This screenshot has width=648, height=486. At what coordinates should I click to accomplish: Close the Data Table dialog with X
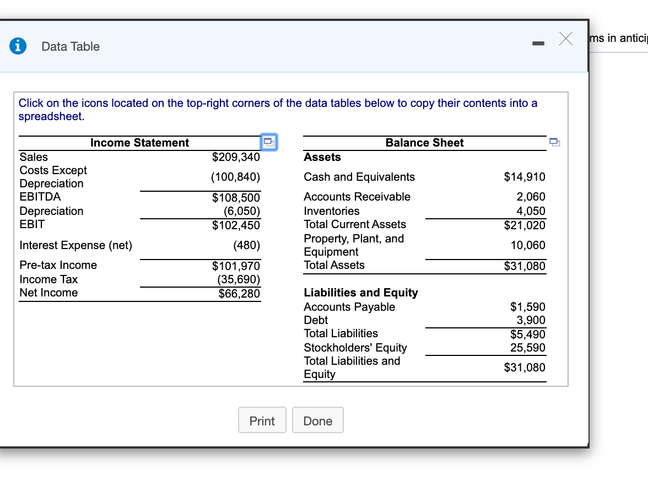(565, 38)
